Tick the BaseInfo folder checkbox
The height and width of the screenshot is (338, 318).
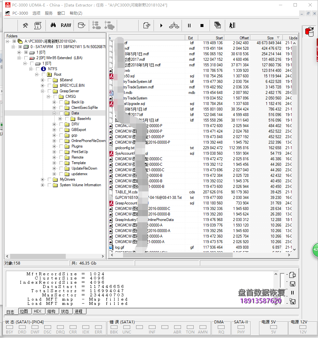click(x=67, y=119)
